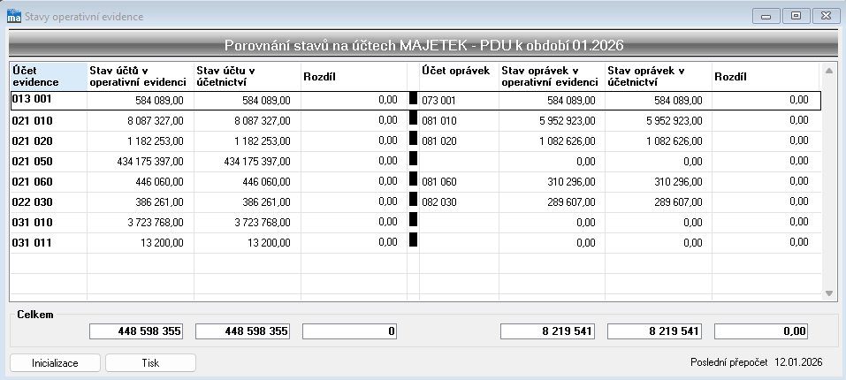Click Stav účtů v operativní evidenci header

141,77
